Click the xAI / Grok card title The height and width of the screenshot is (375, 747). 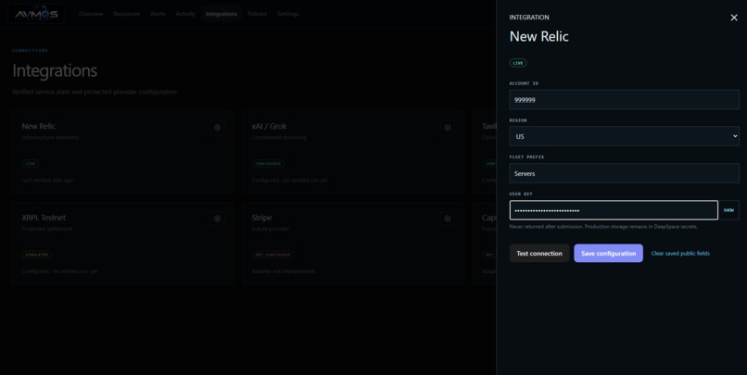point(269,126)
